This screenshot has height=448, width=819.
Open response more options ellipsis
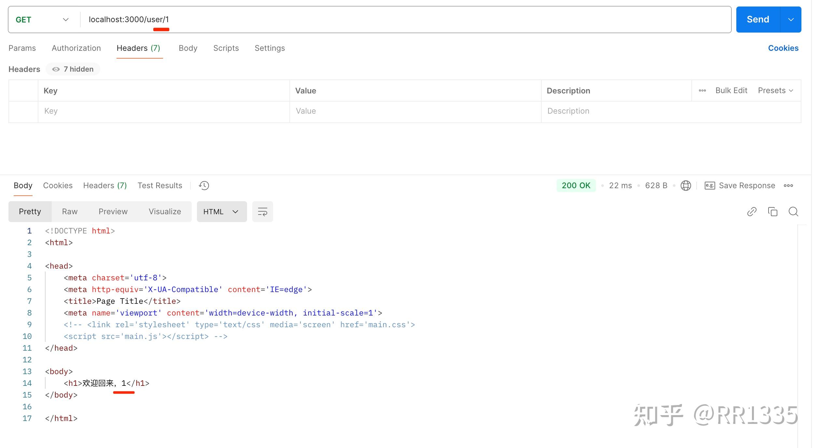point(788,186)
